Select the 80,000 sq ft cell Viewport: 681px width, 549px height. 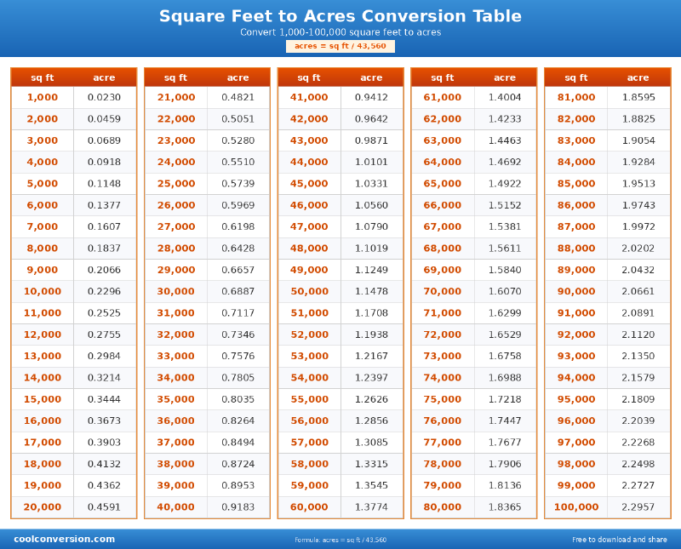443,507
